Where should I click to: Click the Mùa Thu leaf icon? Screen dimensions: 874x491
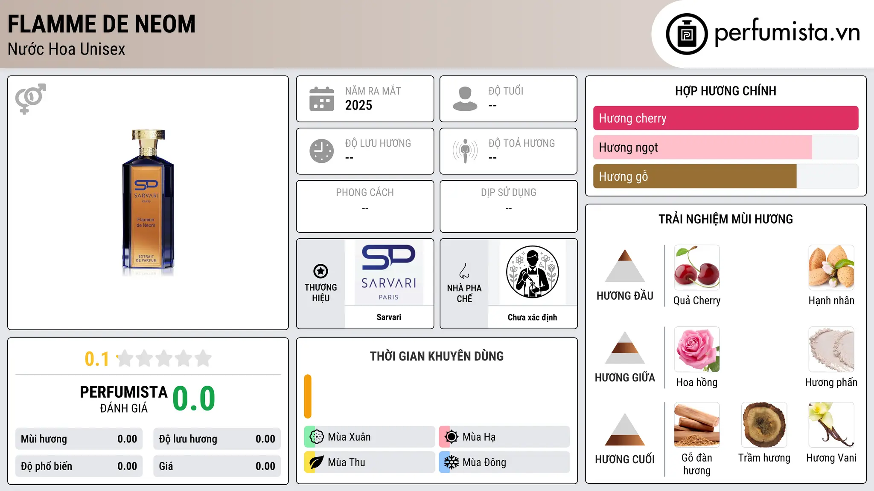coord(317,462)
